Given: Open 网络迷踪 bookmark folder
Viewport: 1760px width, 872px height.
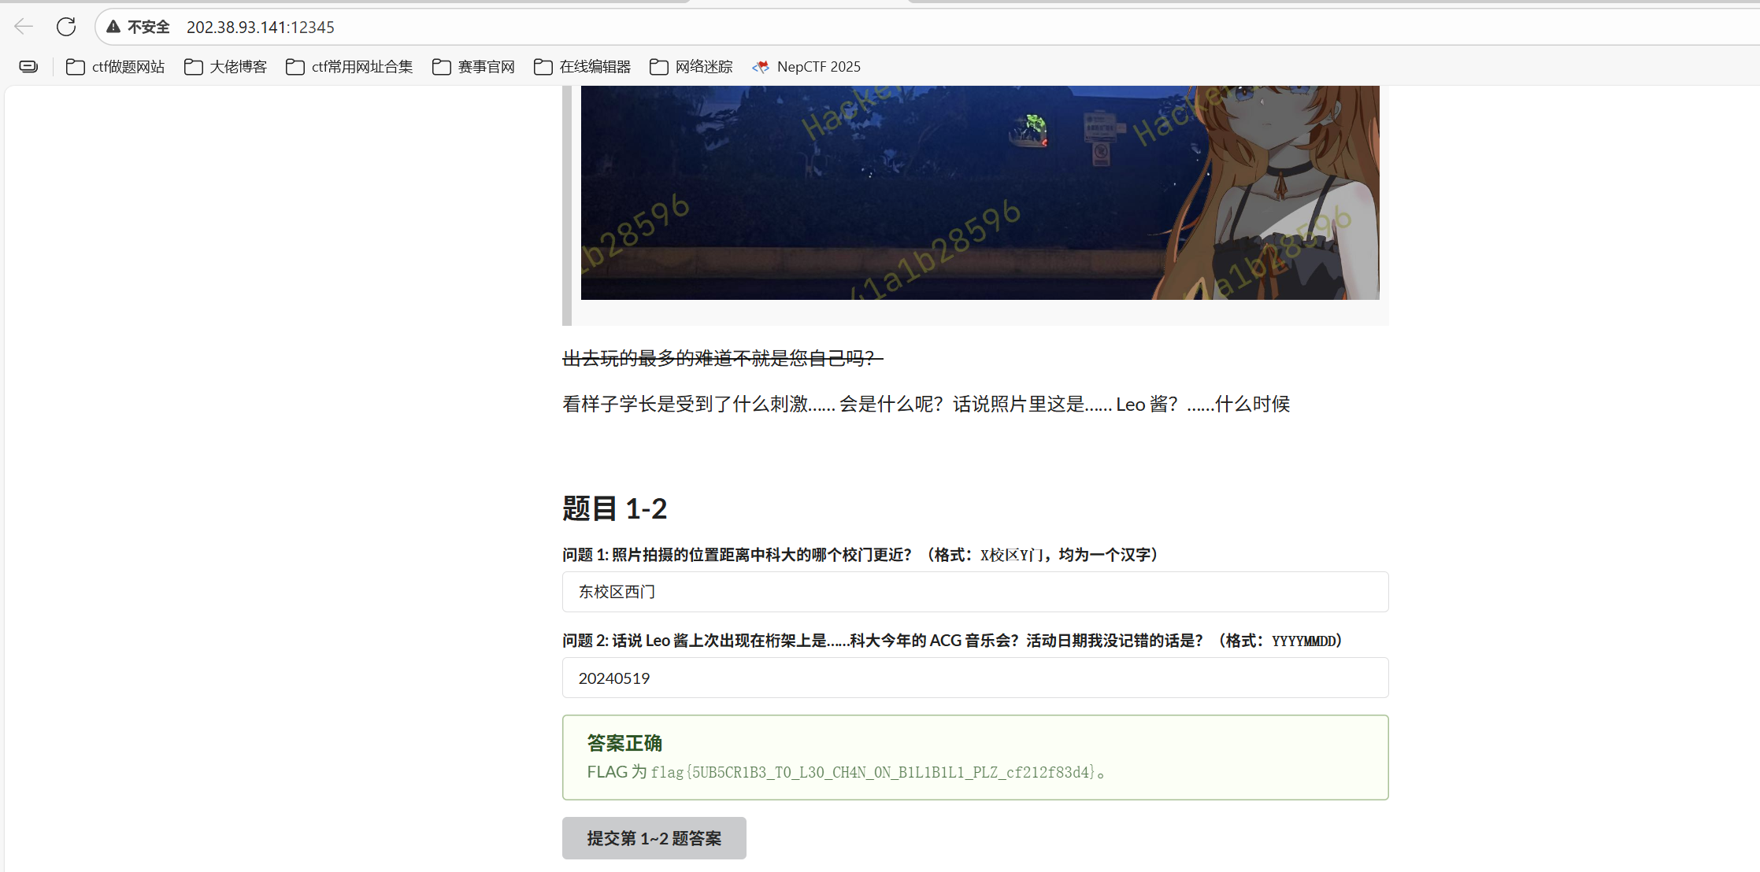Looking at the screenshot, I should (692, 67).
